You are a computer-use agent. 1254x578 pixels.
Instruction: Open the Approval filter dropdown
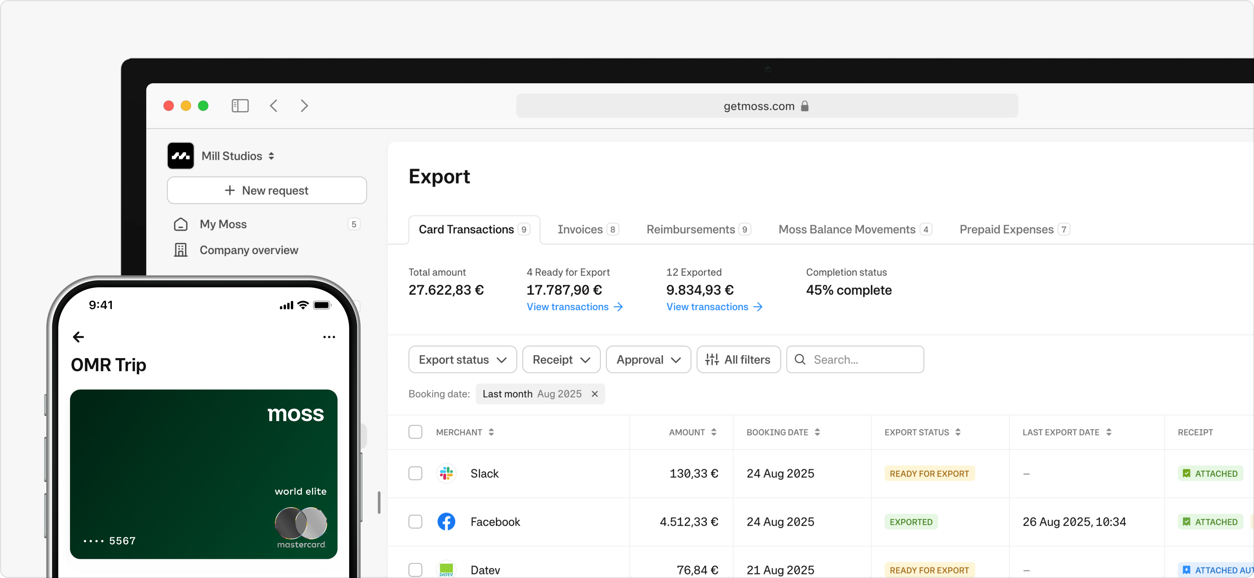click(648, 359)
